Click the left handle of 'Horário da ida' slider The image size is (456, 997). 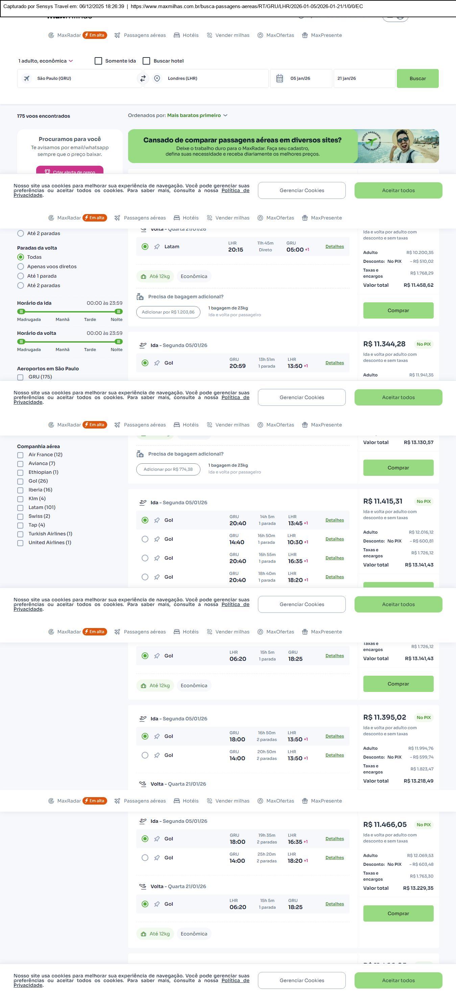tap(21, 311)
